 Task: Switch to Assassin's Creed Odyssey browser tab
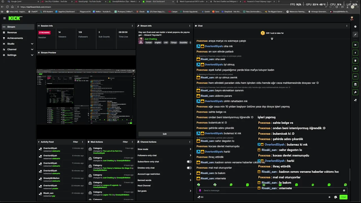[x=259, y=1]
